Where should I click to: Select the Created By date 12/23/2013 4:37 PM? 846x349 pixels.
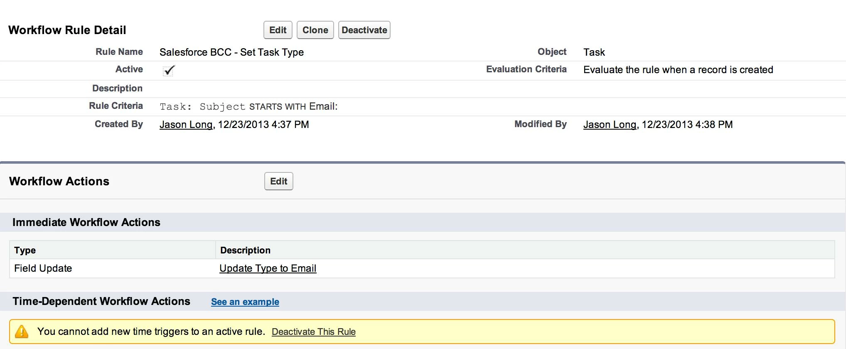pos(263,124)
